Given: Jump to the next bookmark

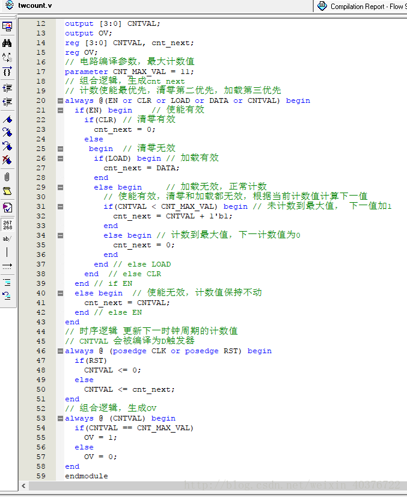Looking at the screenshot, I should [7, 132].
